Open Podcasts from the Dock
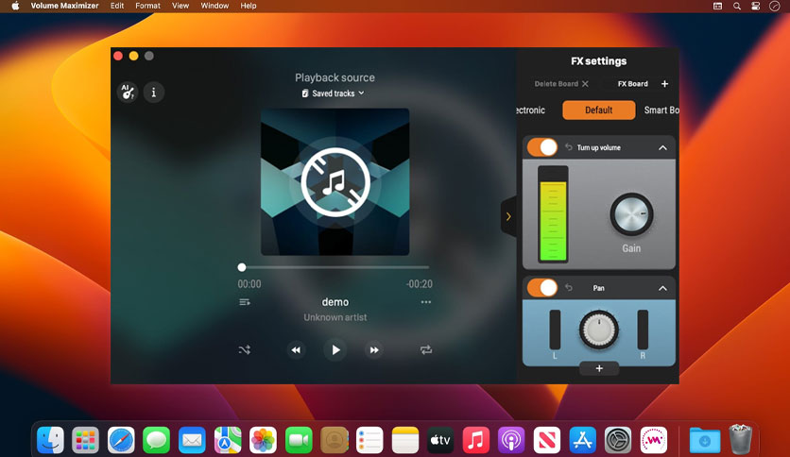Screen dimensions: 790x457 511,440
